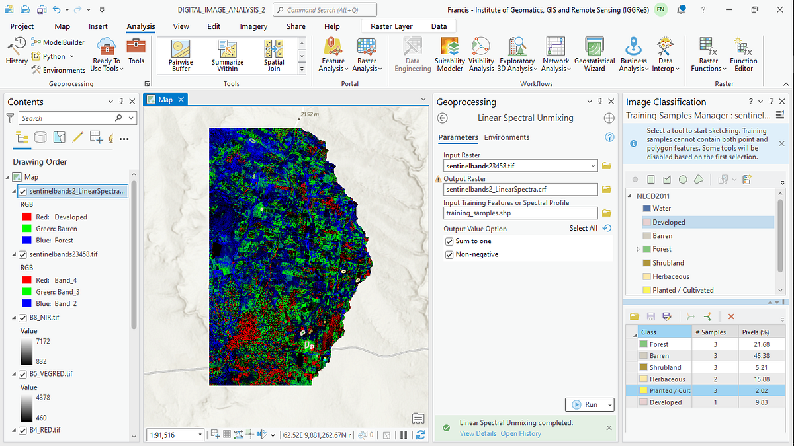The width and height of the screenshot is (794, 446).
Task: Hide the sentinelbands23458.tif layer
Action: pos(23,254)
